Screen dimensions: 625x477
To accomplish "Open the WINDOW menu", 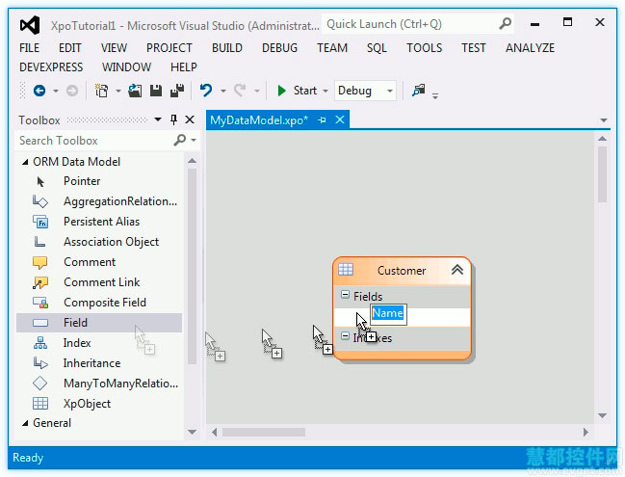I will pos(127,67).
